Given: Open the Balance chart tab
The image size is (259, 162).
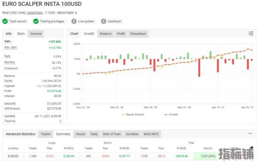Looking at the screenshot, I should pos(105,34).
